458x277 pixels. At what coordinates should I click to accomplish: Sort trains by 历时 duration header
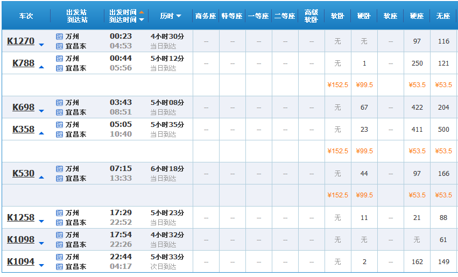tap(171, 16)
